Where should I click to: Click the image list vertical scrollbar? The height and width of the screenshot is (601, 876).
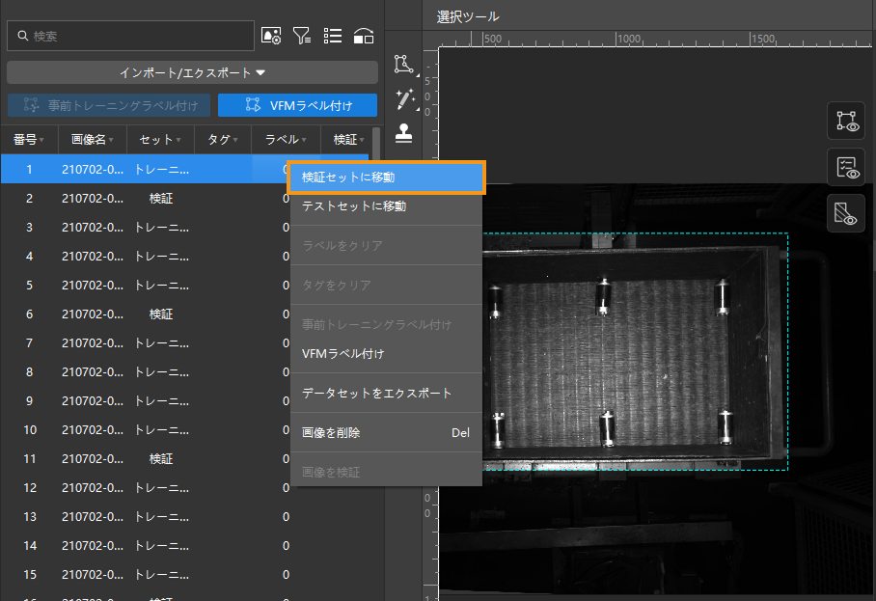376,146
